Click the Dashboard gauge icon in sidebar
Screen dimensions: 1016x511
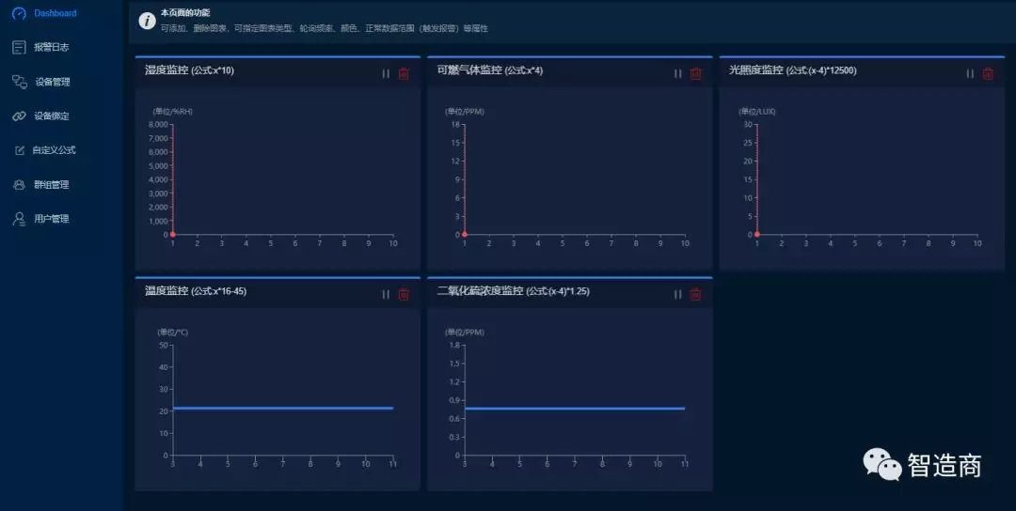pos(19,13)
